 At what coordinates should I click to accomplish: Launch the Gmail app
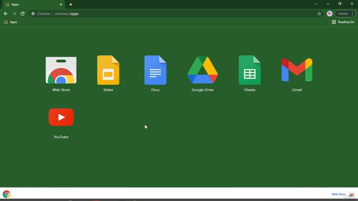click(297, 70)
